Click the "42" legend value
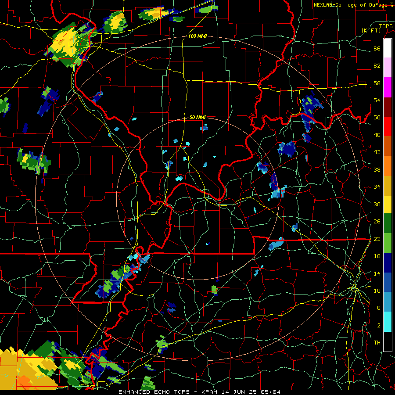The width and height of the screenshot is (395, 395). pos(377,152)
